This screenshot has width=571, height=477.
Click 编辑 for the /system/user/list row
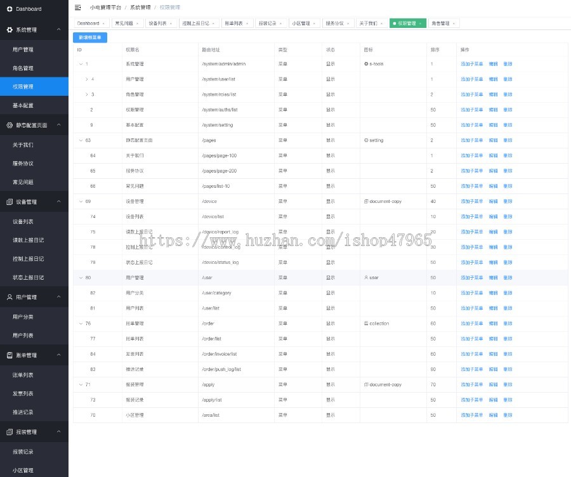click(x=493, y=79)
